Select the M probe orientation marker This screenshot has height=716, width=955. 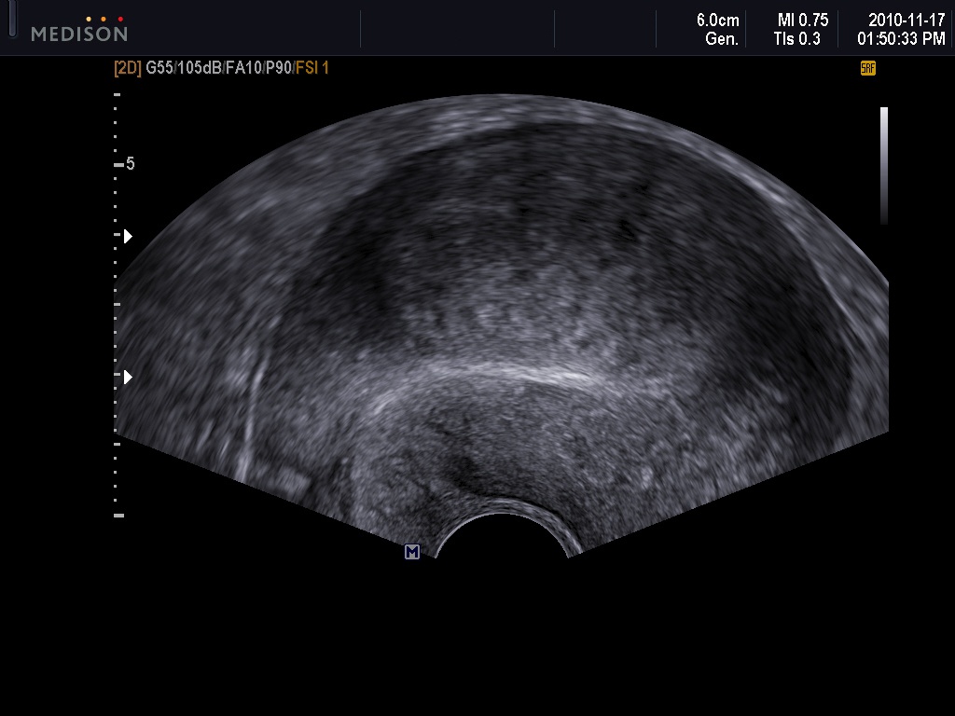pos(411,552)
